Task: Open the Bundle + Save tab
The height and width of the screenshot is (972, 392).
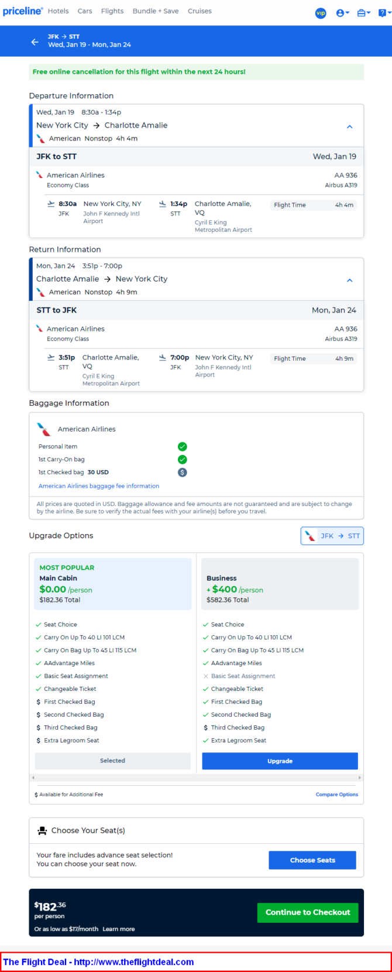Action: tap(156, 11)
